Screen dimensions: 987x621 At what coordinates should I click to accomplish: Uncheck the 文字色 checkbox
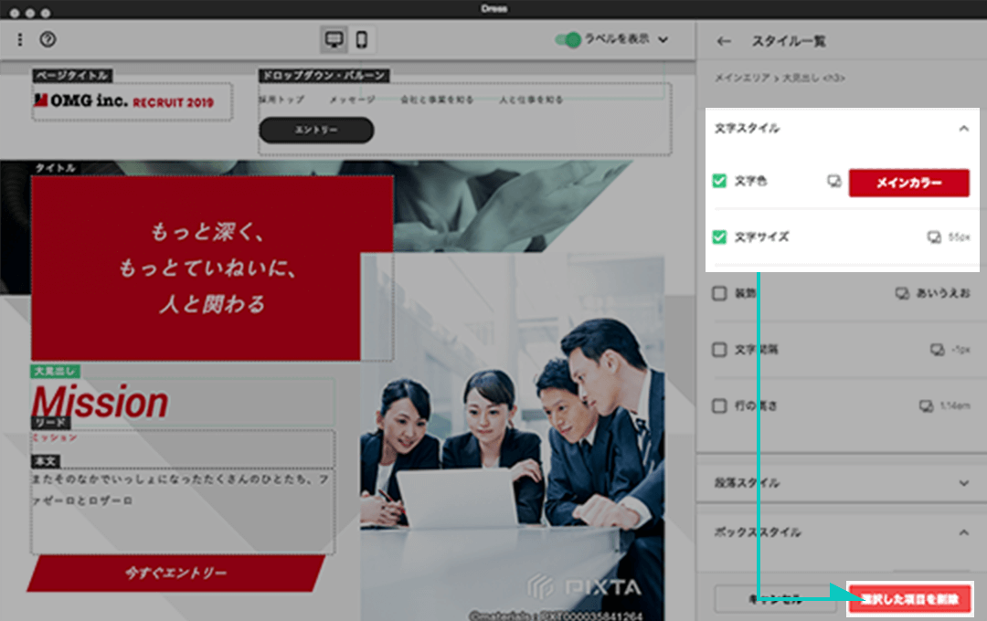click(x=719, y=181)
